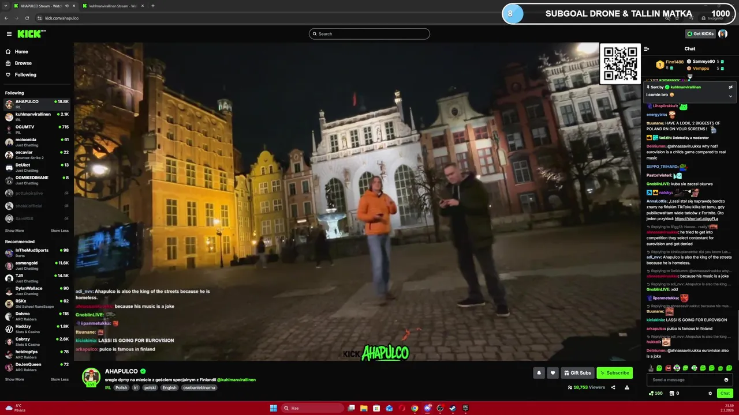739x415 pixels.
Task: Hide the pinned message eye icon
Action: [x=730, y=87]
